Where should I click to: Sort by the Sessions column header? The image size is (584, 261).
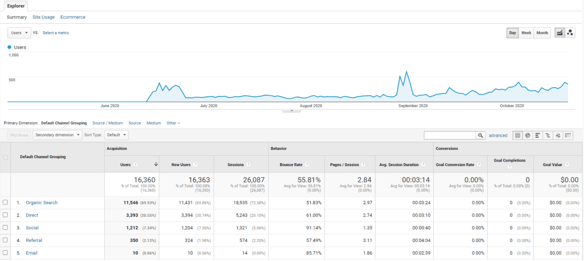click(x=236, y=165)
